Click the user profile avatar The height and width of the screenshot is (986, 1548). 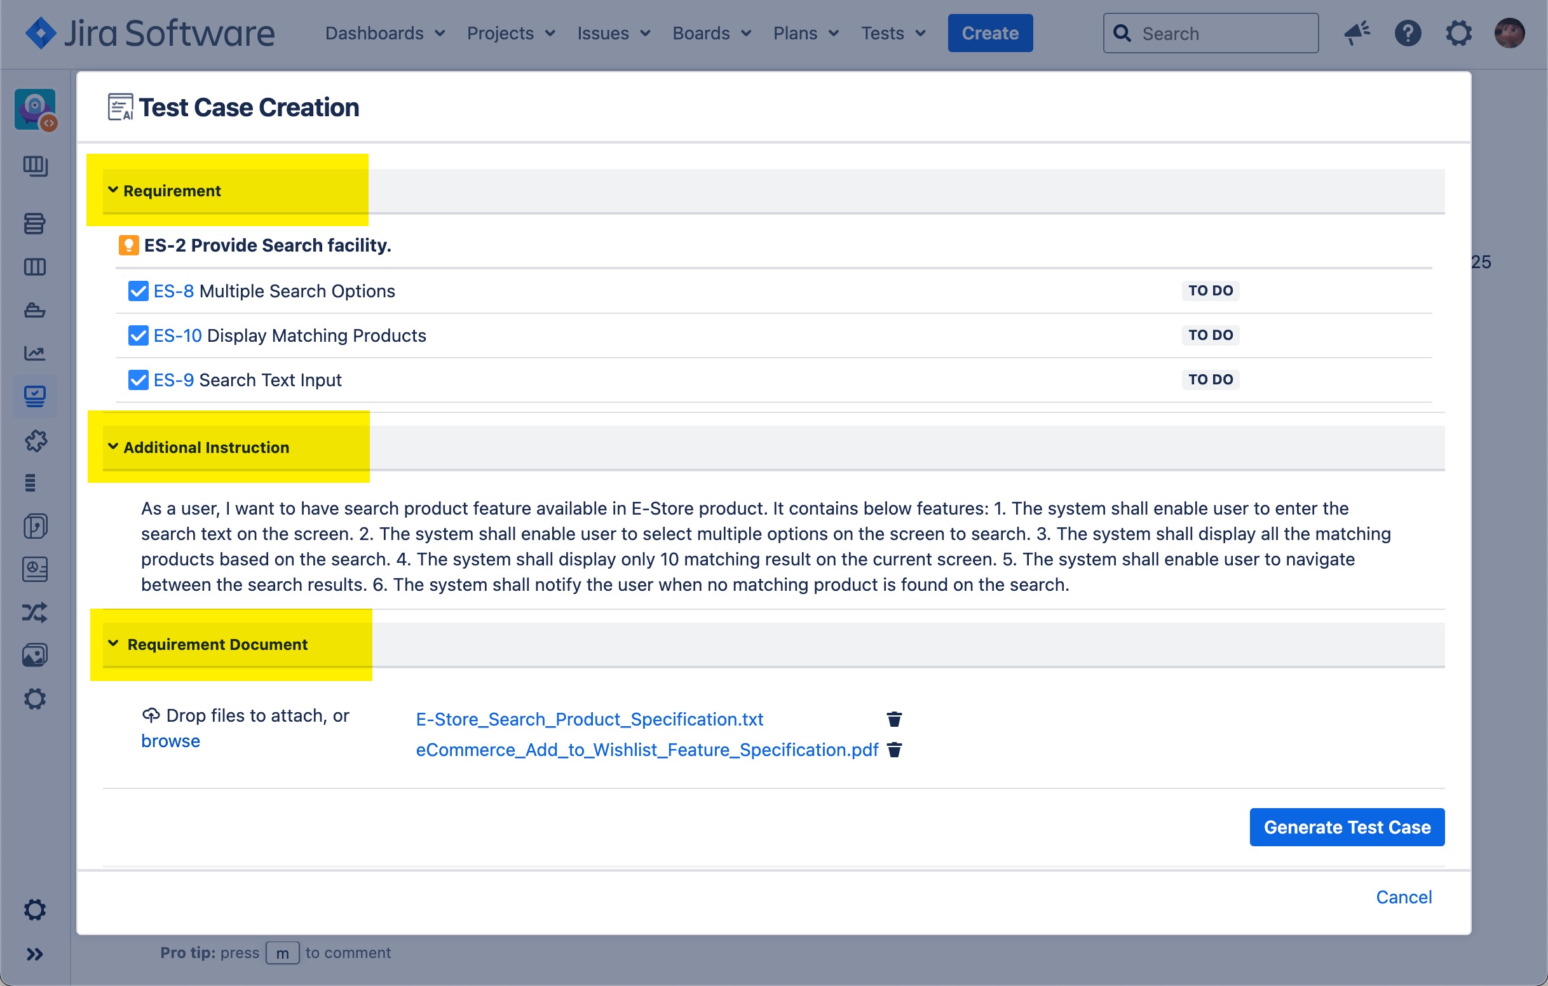[x=1509, y=34]
